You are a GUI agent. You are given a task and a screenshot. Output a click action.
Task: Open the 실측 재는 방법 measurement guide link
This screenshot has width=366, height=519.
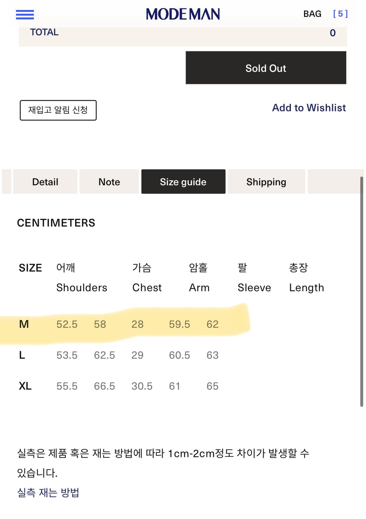48,493
